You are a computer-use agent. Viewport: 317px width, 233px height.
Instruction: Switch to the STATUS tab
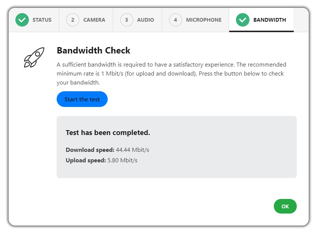tap(34, 20)
